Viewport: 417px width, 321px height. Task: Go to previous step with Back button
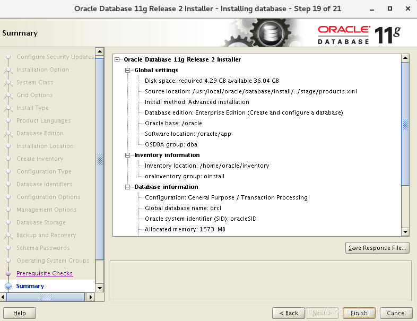point(289,313)
